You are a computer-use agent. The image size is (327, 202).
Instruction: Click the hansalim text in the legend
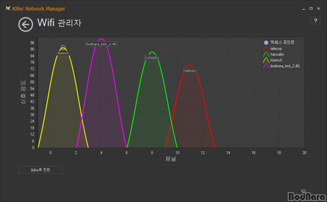click(x=277, y=55)
